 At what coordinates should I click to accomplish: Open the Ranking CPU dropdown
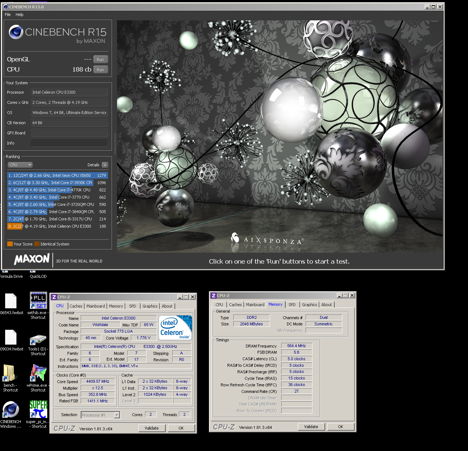point(20,165)
